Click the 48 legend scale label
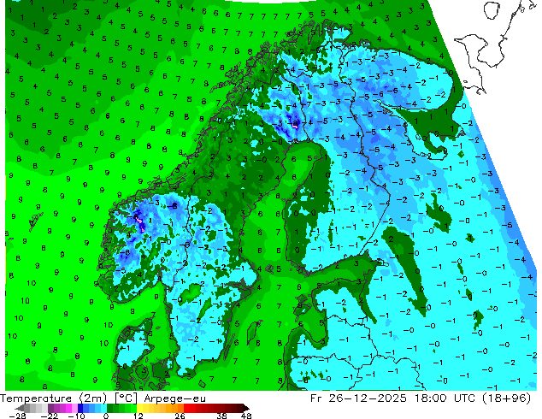Image resolution: width=542 pixels, height=419 pixels. (246, 416)
